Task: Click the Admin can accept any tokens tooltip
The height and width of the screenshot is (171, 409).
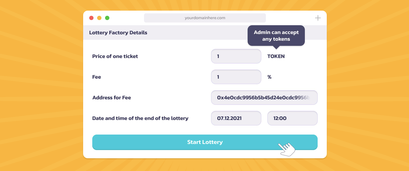Action: coord(276,36)
